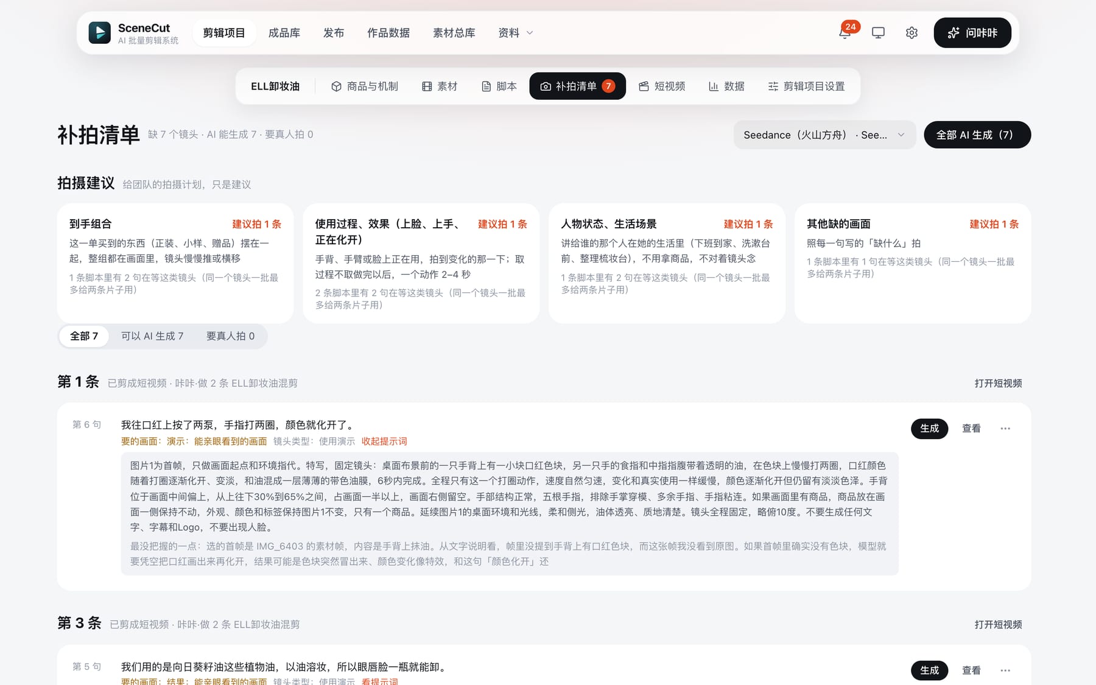Viewport: 1096px width, 685px height.
Task: Click 打开短视频 for 第 1 条
Action: [x=998, y=383]
